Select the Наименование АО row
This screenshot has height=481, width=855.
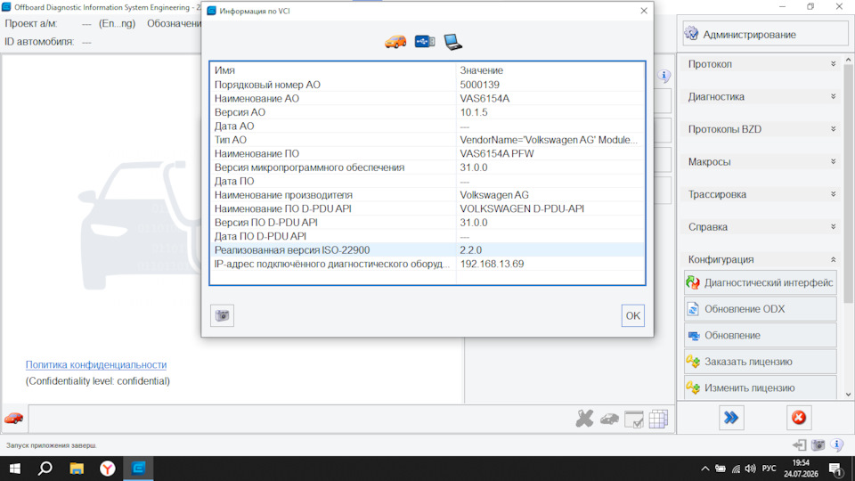click(x=427, y=98)
